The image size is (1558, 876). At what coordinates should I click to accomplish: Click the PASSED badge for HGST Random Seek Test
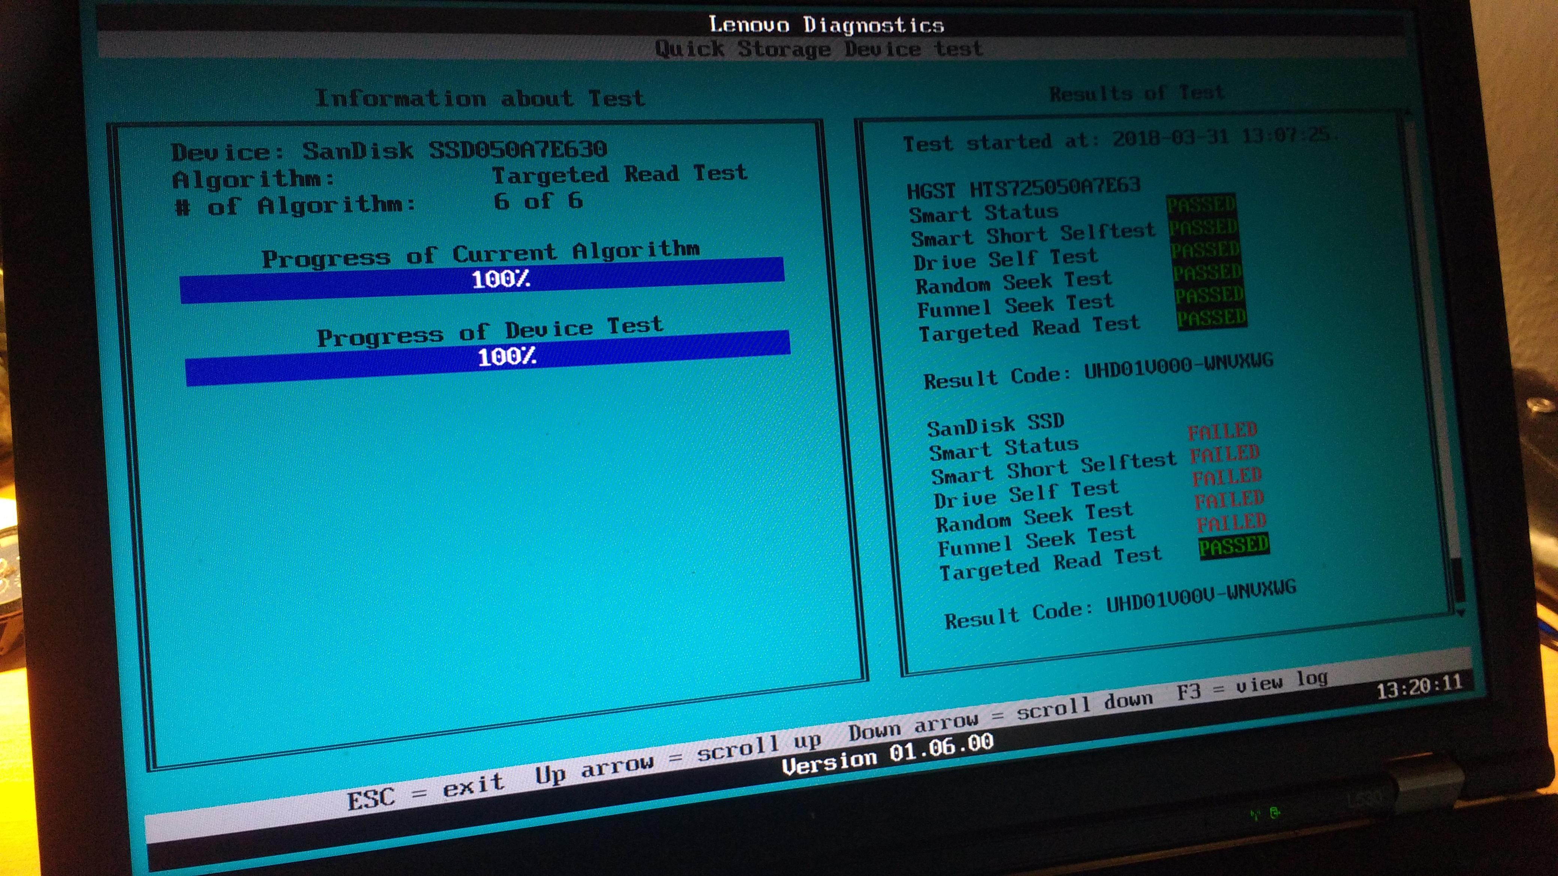click(x=1207, y=273)
